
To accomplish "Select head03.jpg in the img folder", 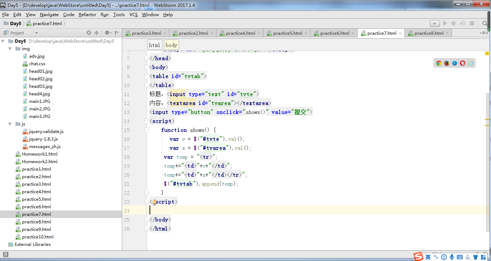I will point(41,86).
